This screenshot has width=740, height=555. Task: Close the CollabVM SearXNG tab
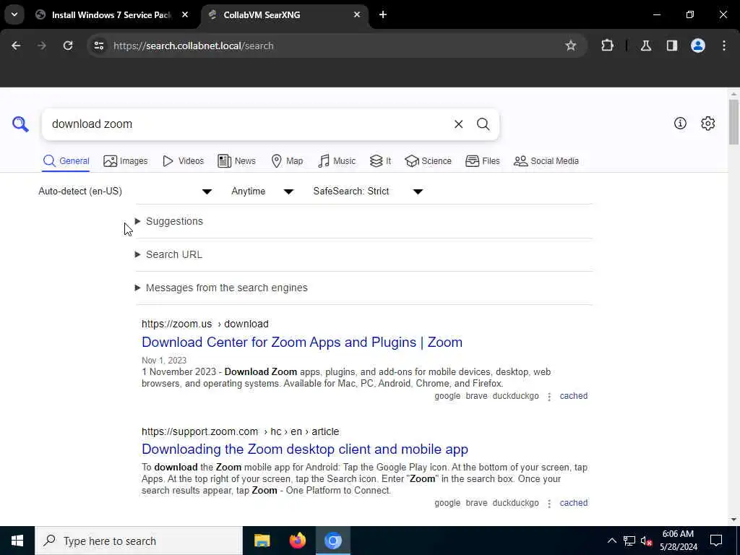[357, 14]
